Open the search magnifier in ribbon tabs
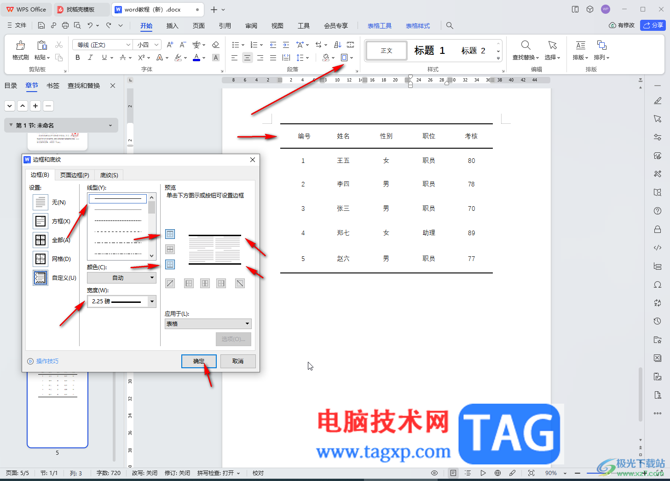Viewport: 670px width, 481px height. coord(450,26)
